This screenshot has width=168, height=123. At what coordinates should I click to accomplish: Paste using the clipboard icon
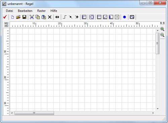(x=44, y=17)
